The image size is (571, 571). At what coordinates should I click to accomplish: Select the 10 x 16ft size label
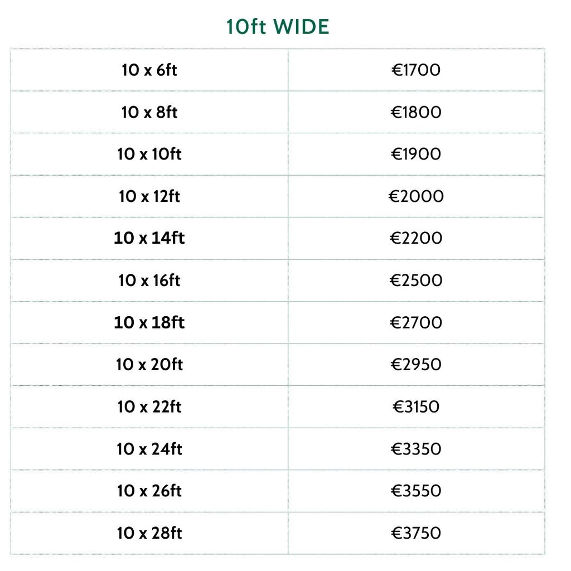click(149, 280)
